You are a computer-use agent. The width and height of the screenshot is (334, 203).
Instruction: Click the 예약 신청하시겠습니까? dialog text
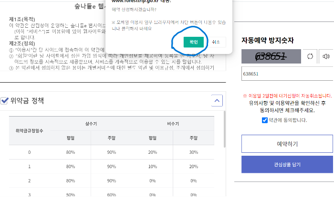[x=134, y=10]
